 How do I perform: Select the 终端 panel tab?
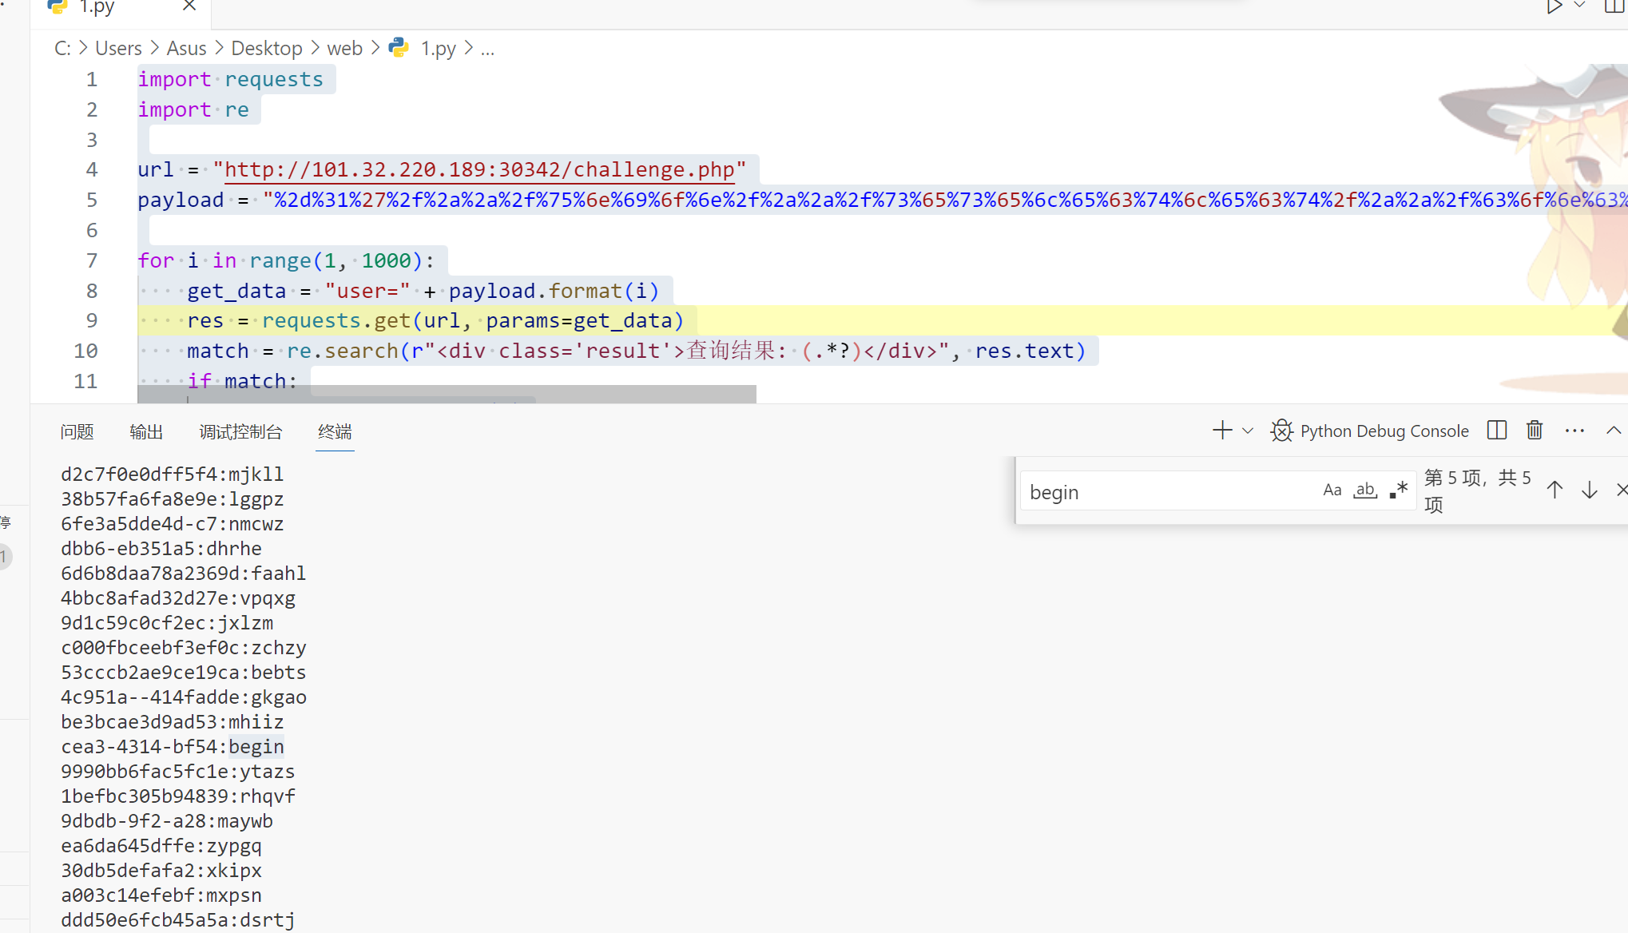click(x=335, y=432)
